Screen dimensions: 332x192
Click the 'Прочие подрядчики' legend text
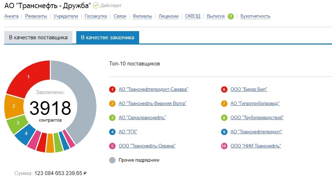[139, 160]
